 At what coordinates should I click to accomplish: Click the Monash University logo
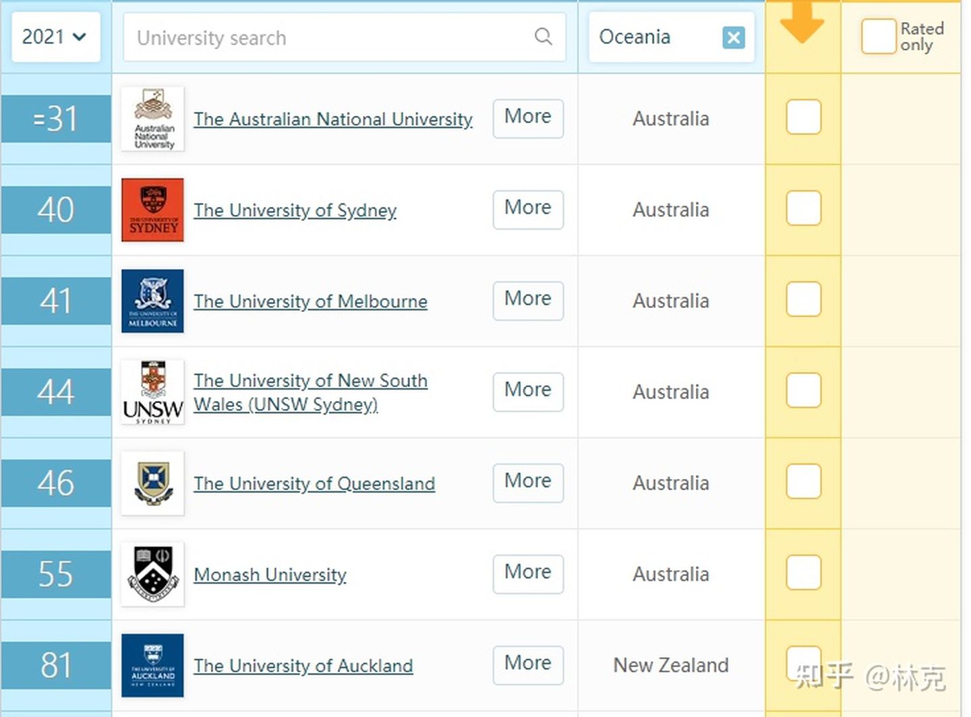tap(153, 574)
